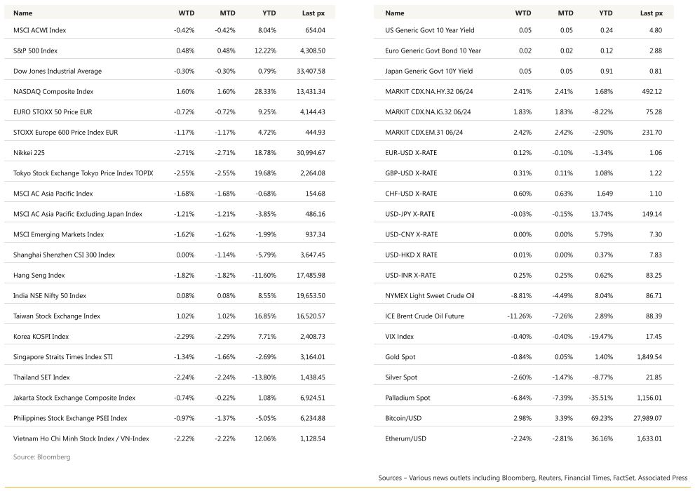Image resolution: width=695 pixels, height=491 pixels.
Task: Select NYMEX Light Sweet Crude Oil row
Action: point(523,295)
